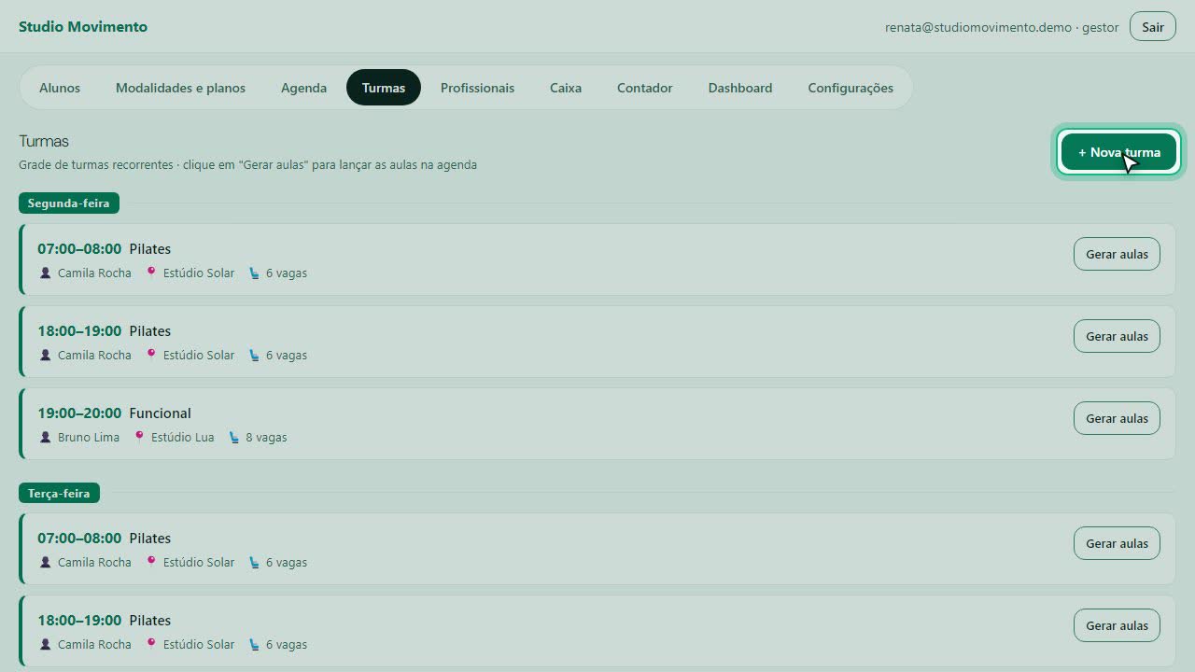Tap the pin icon in Tuesday 07:00 Pilates
The height and width of the screenshot is (672, 1195).
coord(150,563)
